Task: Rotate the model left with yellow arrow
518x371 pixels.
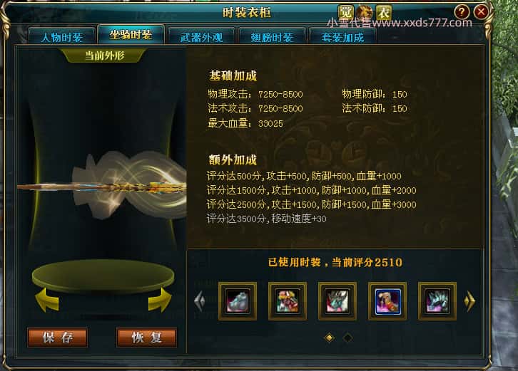Action: [47, 300]
